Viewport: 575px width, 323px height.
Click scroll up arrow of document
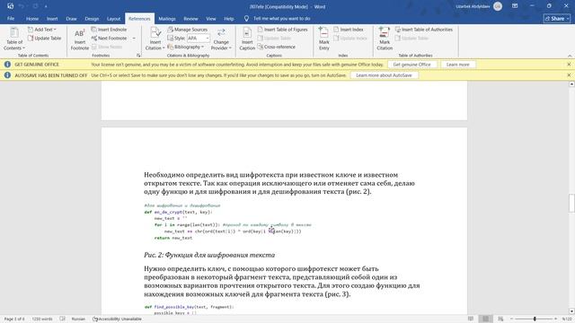click(571, 84)
